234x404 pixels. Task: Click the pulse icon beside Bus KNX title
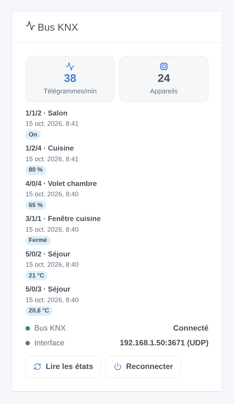(x=30, y=26)
